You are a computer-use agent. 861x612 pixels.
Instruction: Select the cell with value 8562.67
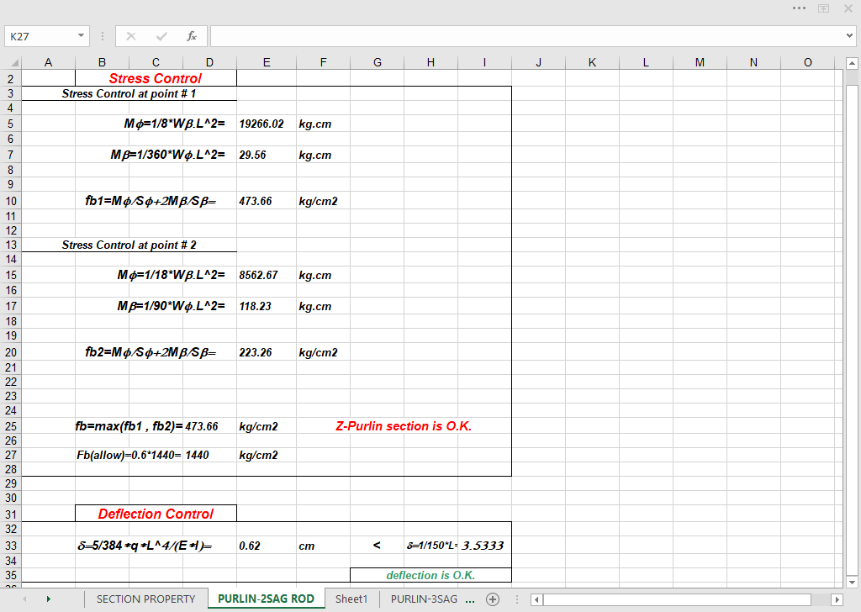(267, 275)
